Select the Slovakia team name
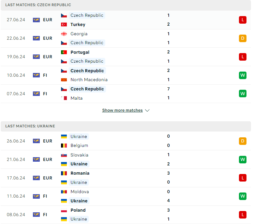 (80, 155)
